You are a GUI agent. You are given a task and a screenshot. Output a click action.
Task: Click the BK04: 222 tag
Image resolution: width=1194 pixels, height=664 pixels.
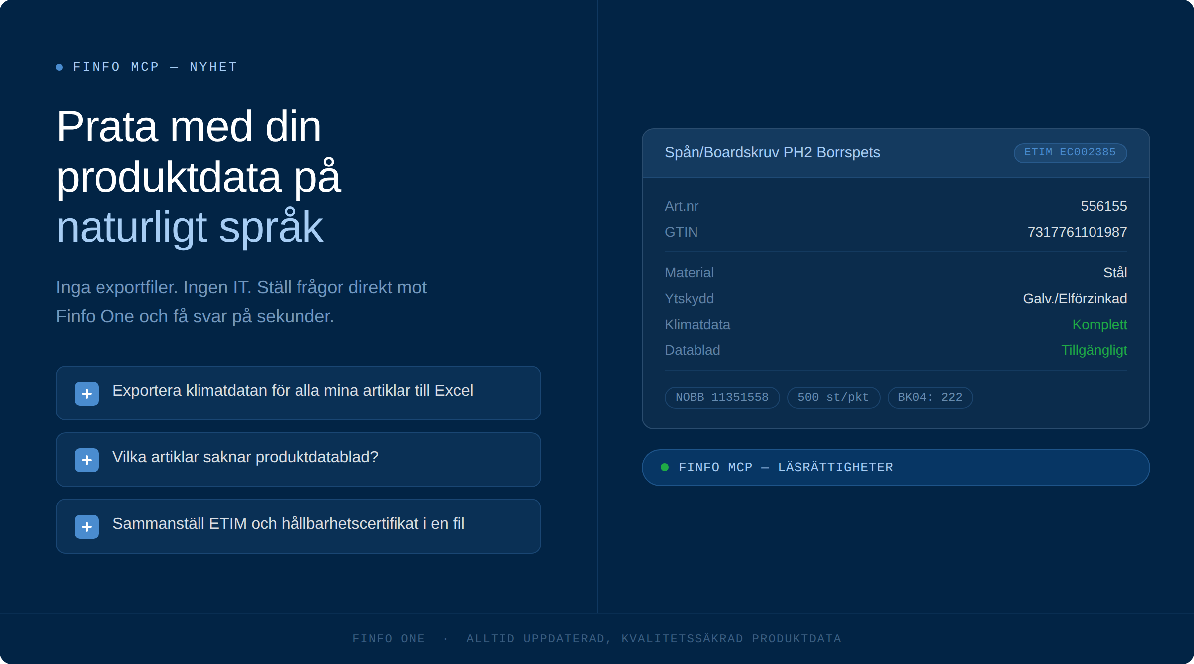tap(930, 397)
